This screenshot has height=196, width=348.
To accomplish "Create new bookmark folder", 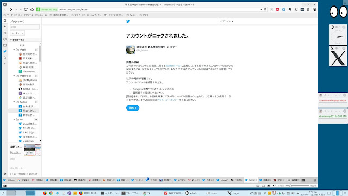I will coord(17,33).
